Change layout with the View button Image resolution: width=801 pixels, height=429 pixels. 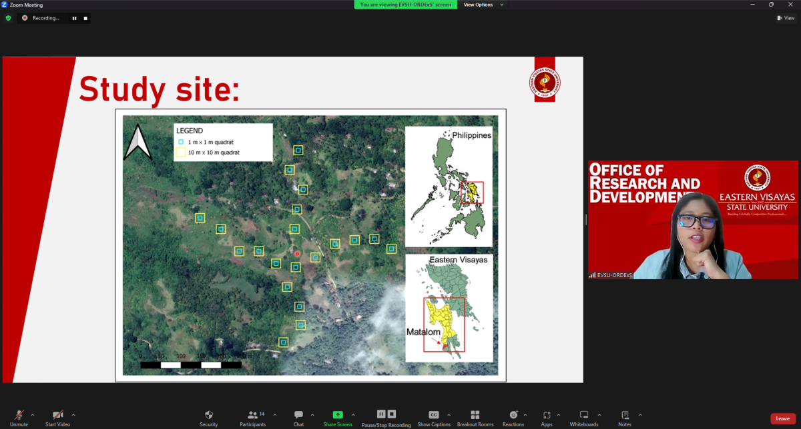786,18
